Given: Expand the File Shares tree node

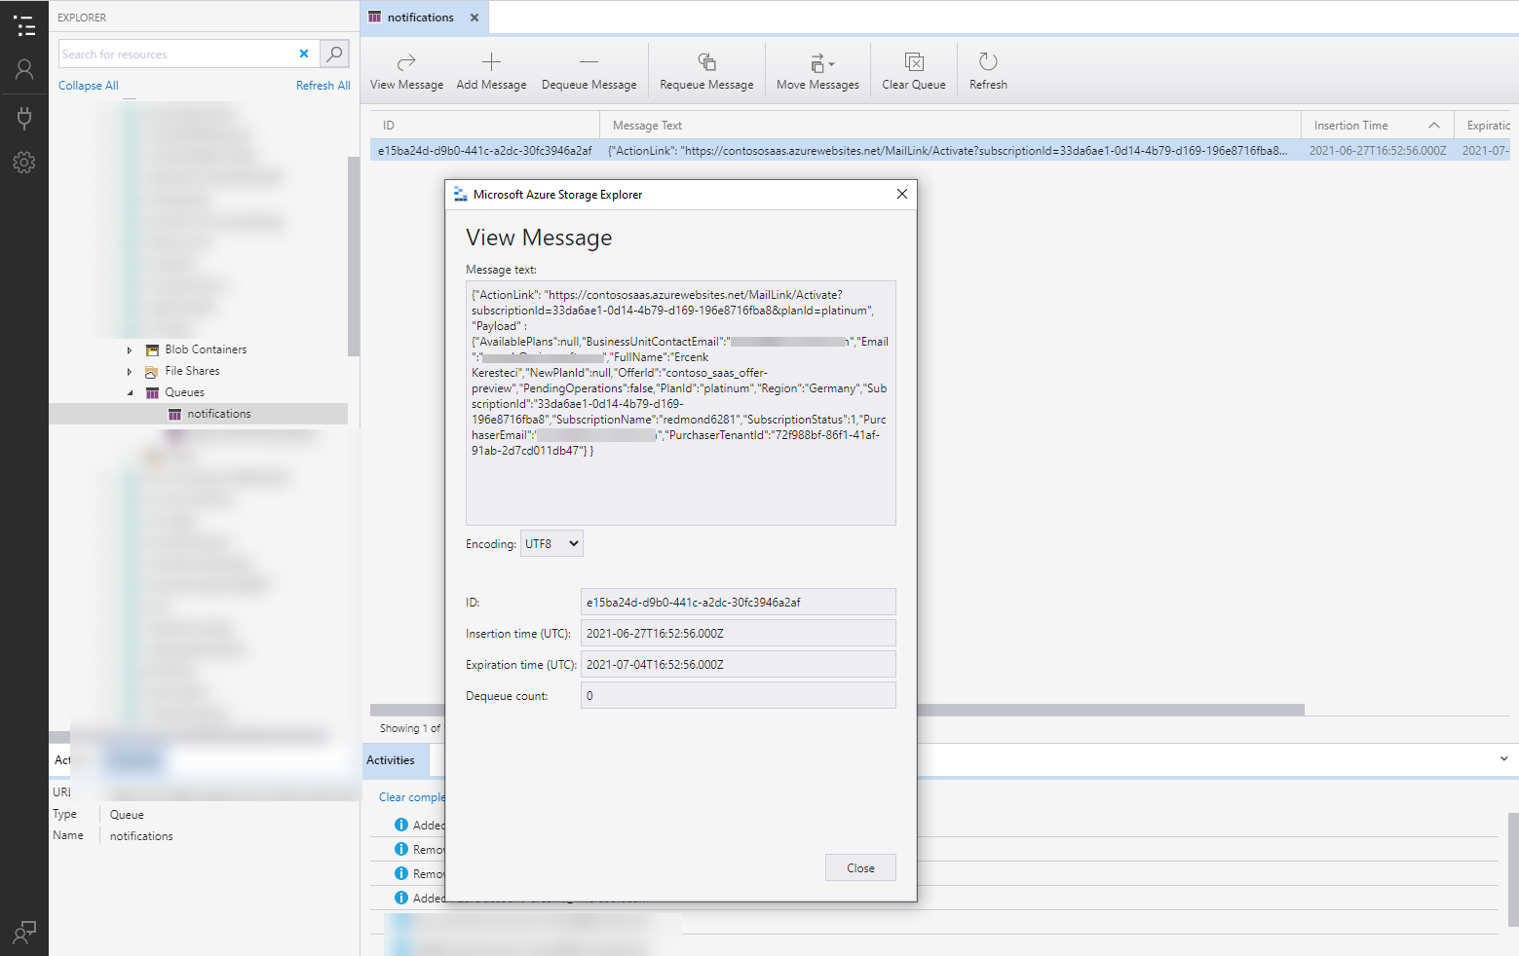Looking at the screenshot, I should pos(130,371).
